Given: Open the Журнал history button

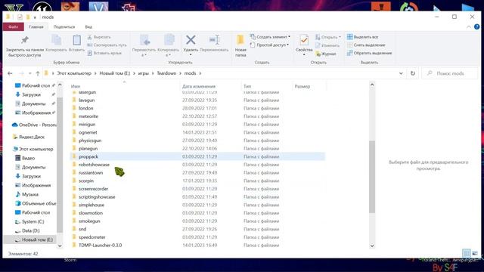Looking at the screenshot, I should pyautogui.click(x=326, y=54).
